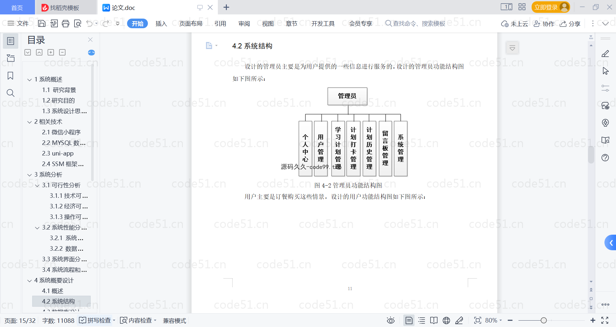The height and width of the screenshot is (327, 616).
Task: Click the collapse all levels icon in outline
Action: (39, 52)
